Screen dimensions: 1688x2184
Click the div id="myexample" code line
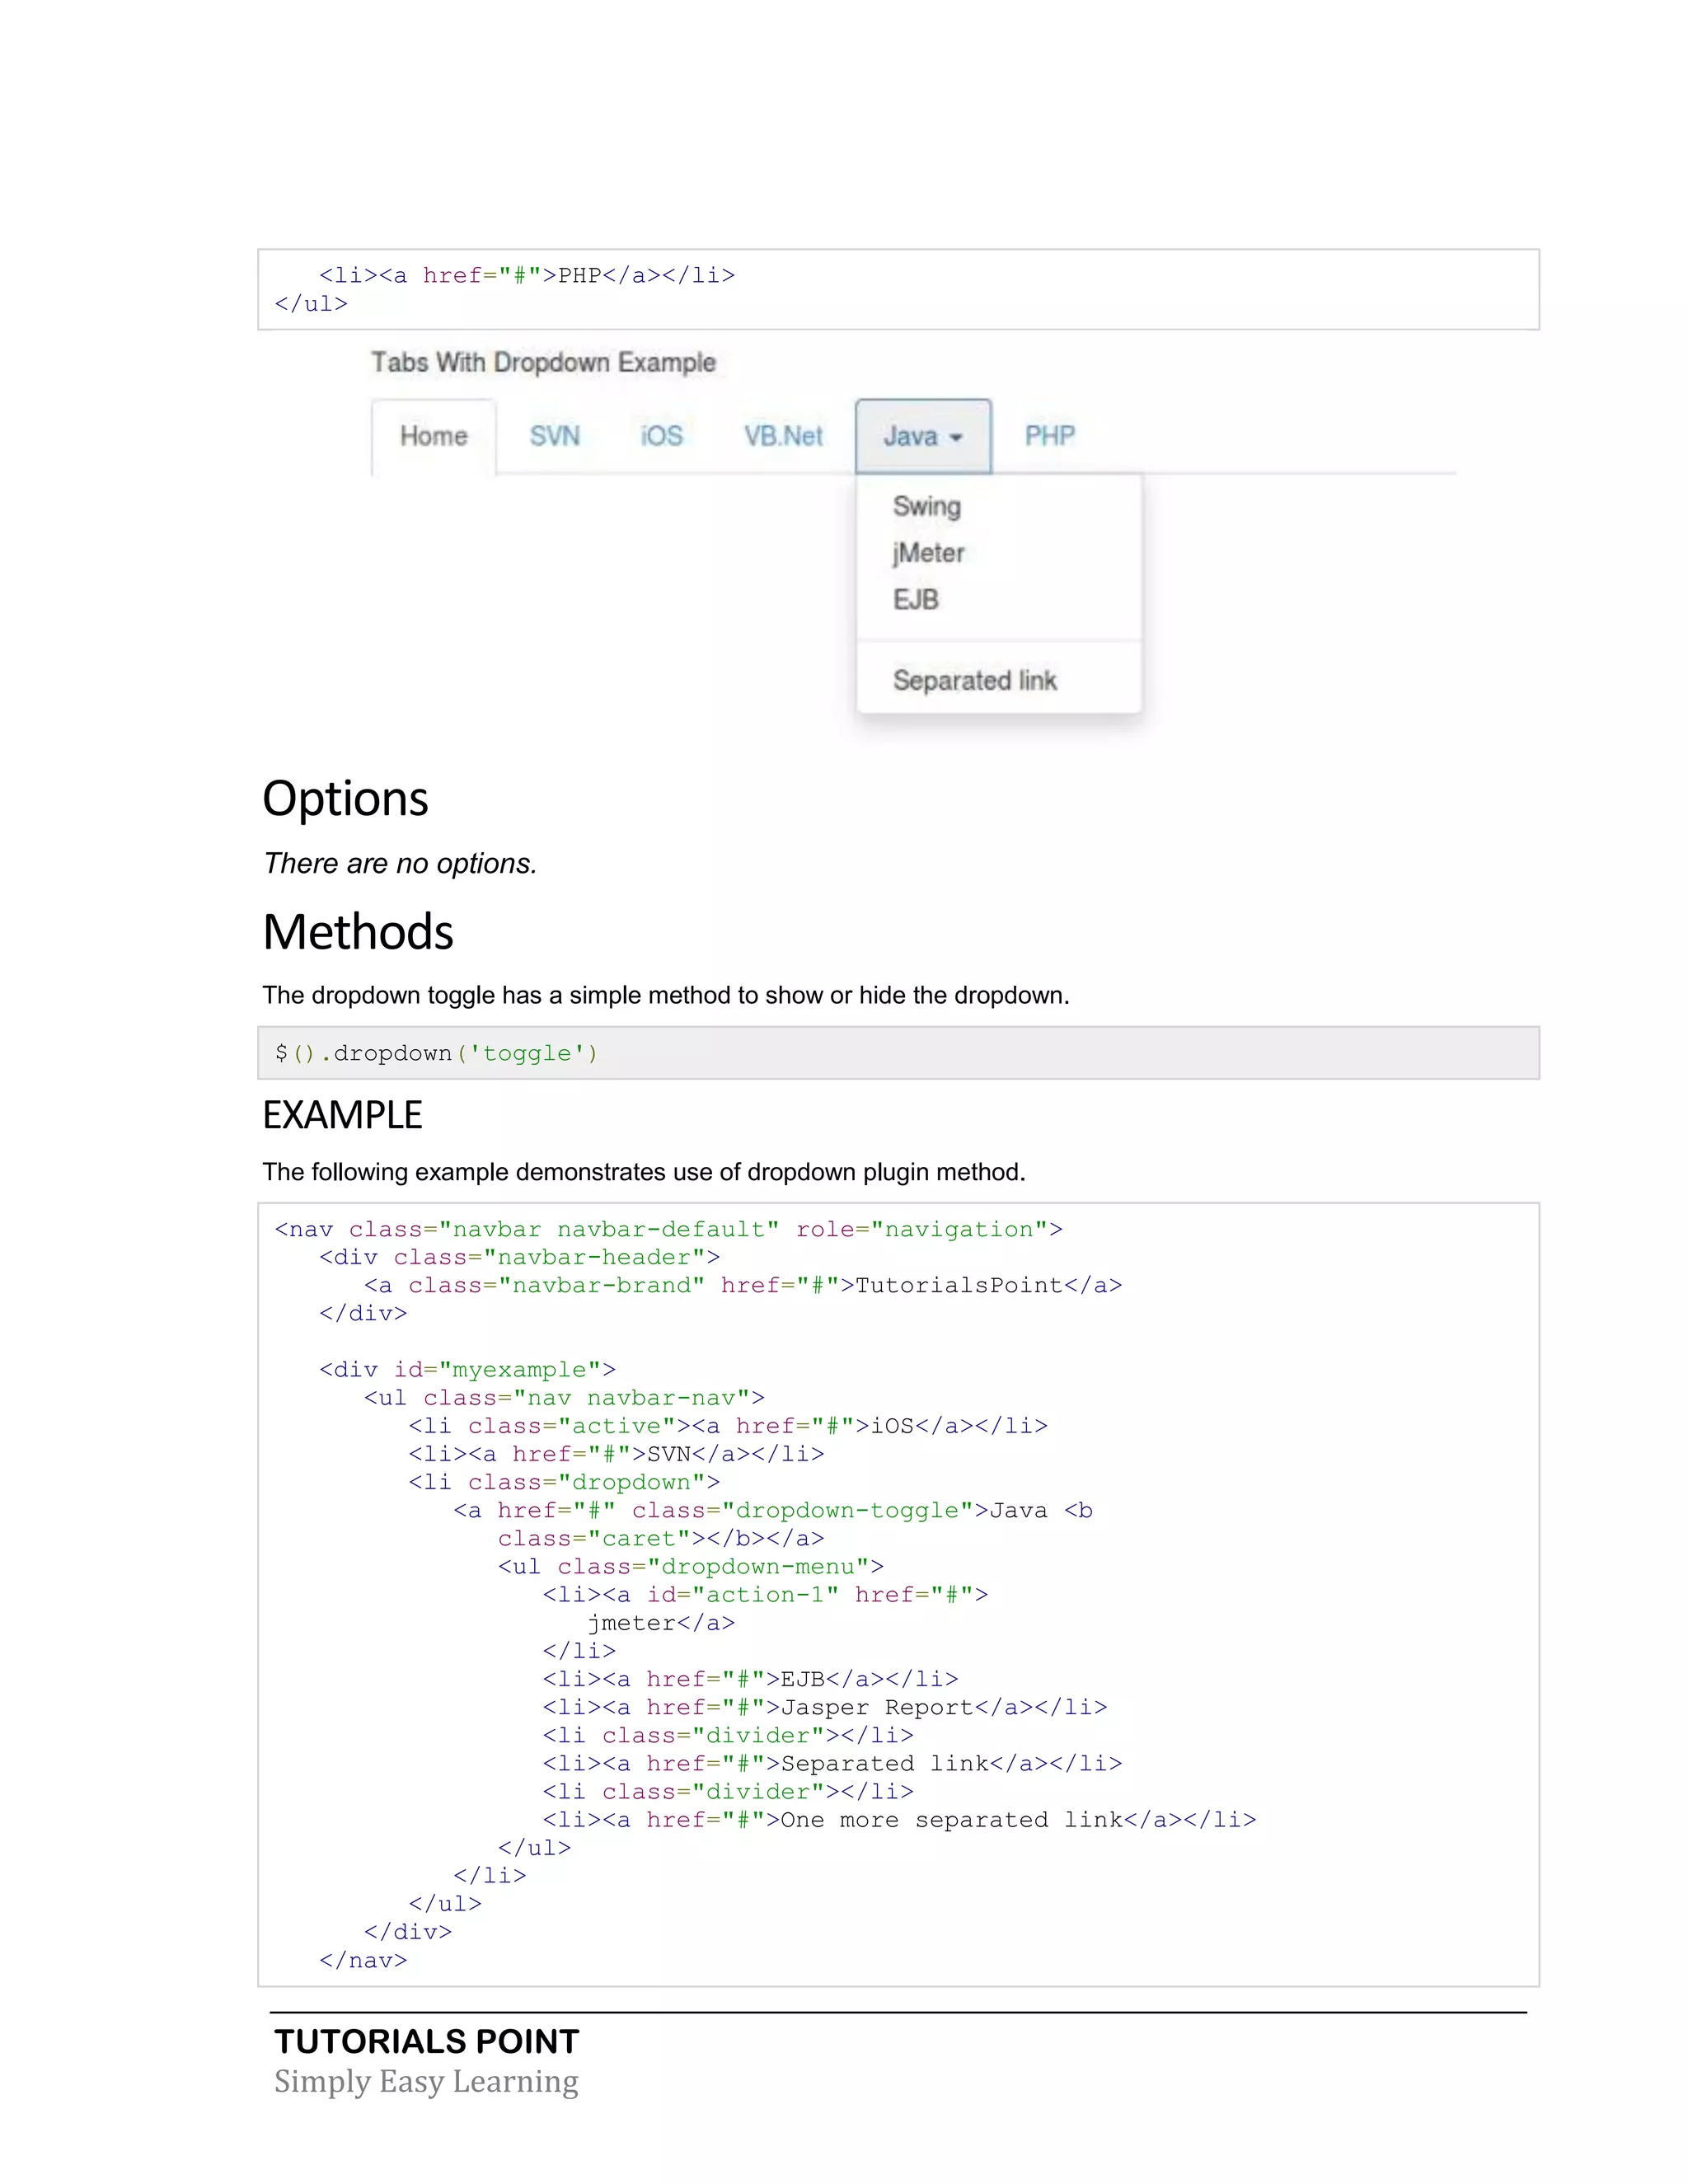(467, 1369)
